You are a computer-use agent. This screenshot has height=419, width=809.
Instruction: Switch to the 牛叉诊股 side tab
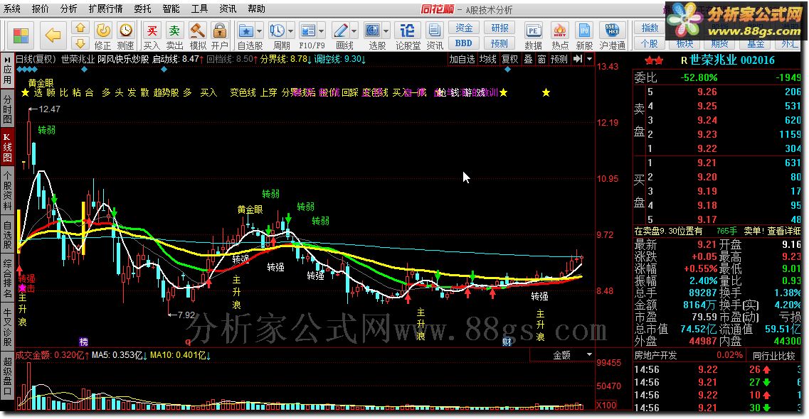click(7, 327)
